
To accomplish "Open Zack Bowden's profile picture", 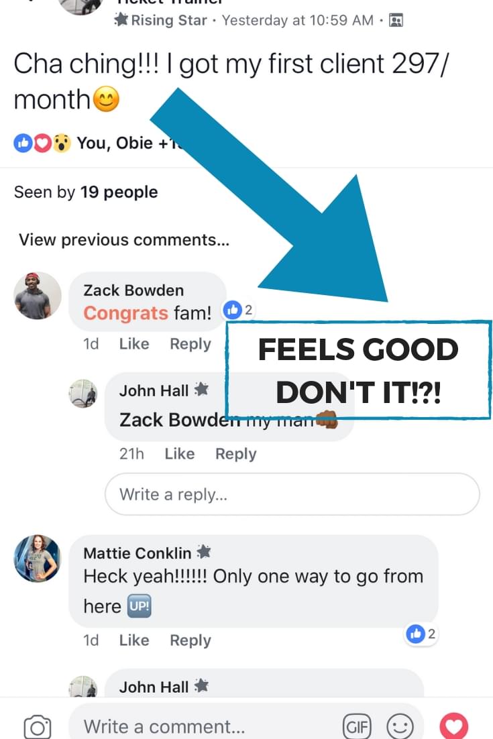I will pyautogui.click(x=38, y=296).
